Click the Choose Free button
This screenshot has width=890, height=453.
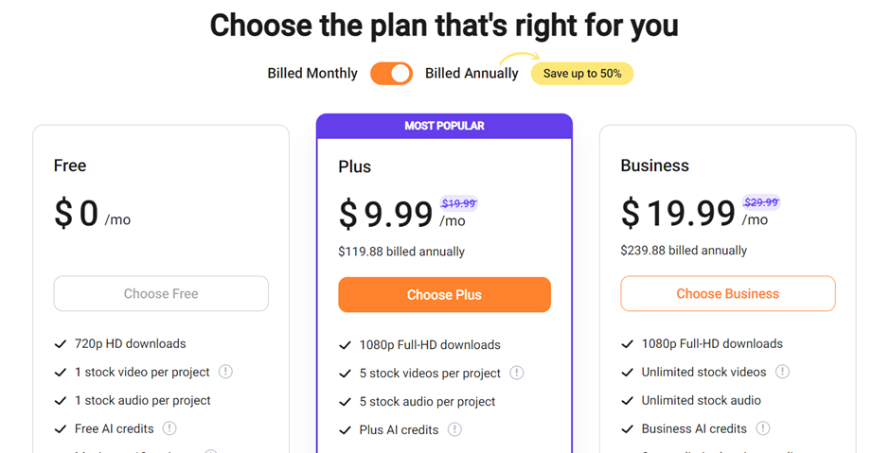coord(161,294)
